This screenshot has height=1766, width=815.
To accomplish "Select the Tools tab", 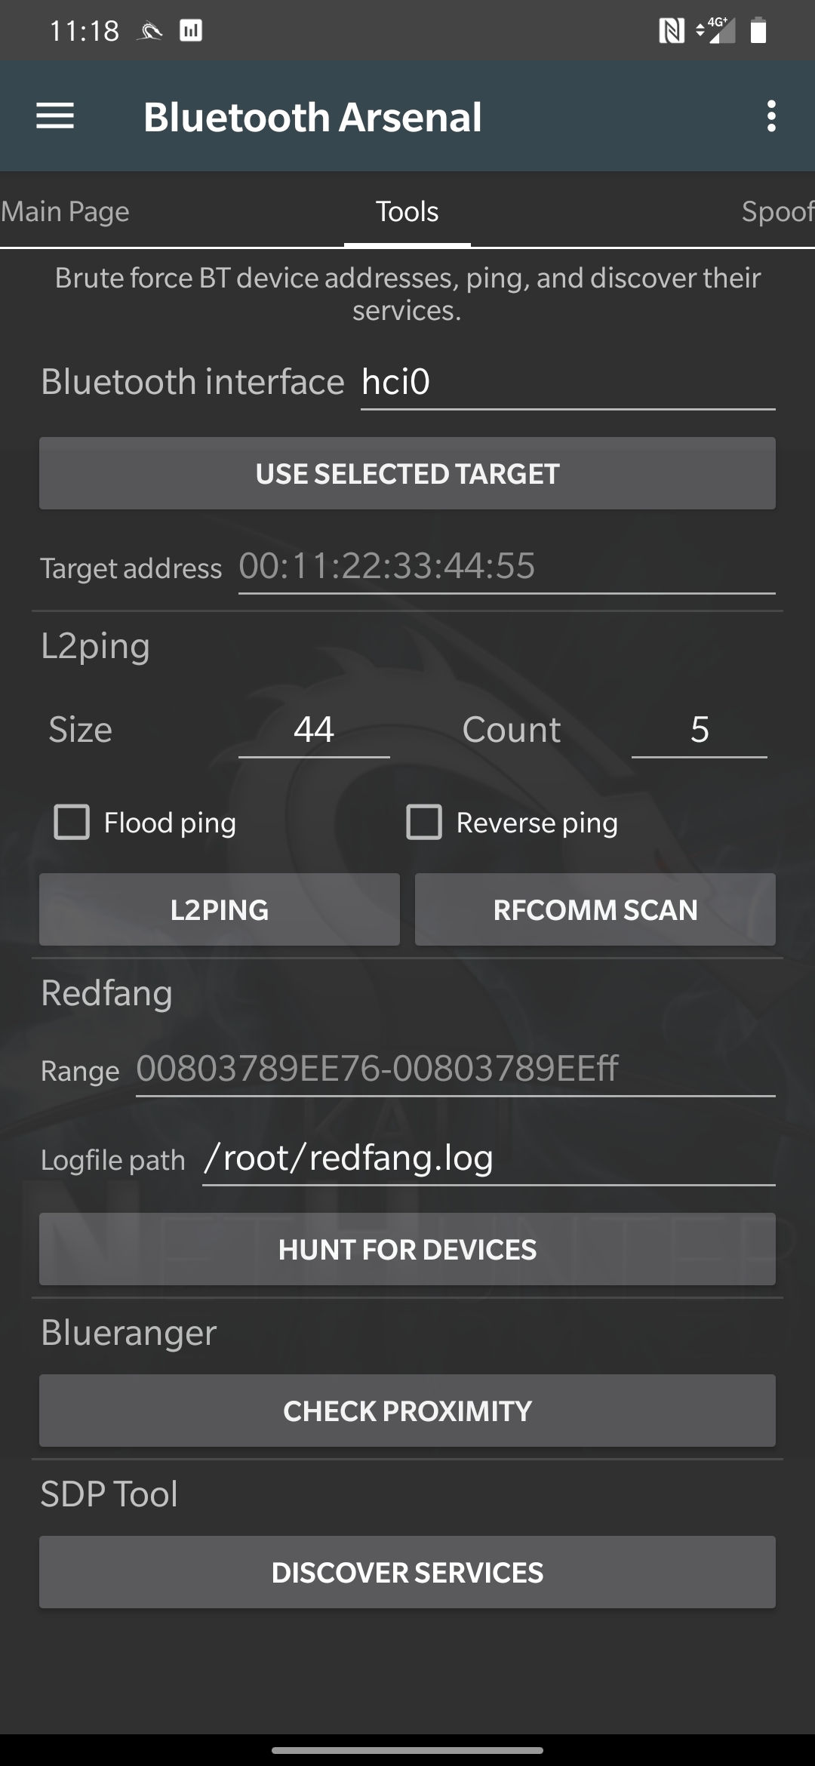I will pos(407,211).
